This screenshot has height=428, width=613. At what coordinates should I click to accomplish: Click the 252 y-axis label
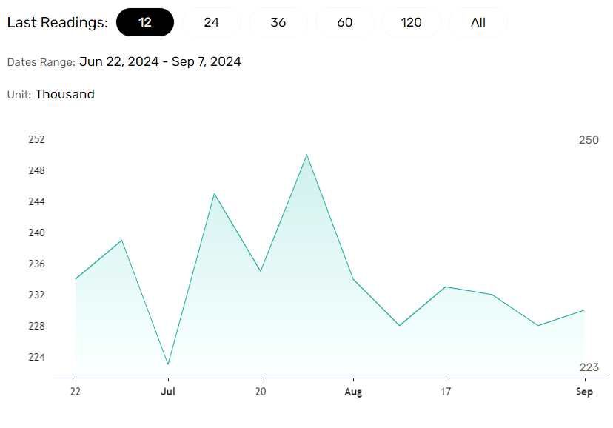(36, 139)
